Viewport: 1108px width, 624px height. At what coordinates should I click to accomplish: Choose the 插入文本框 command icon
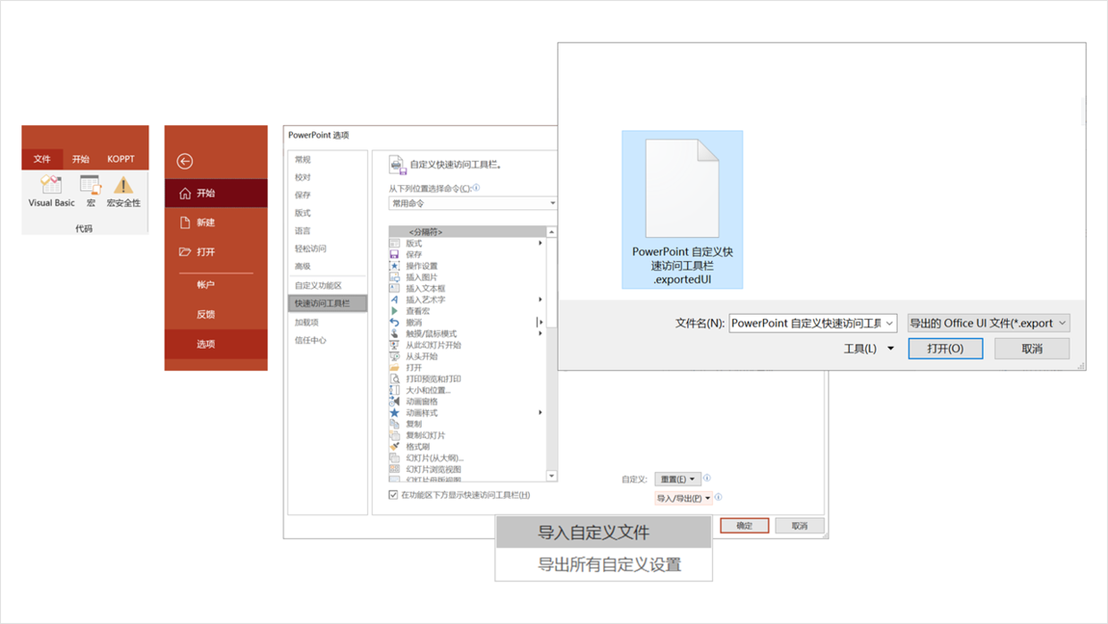pyautogui.click(x=394, y=289)
